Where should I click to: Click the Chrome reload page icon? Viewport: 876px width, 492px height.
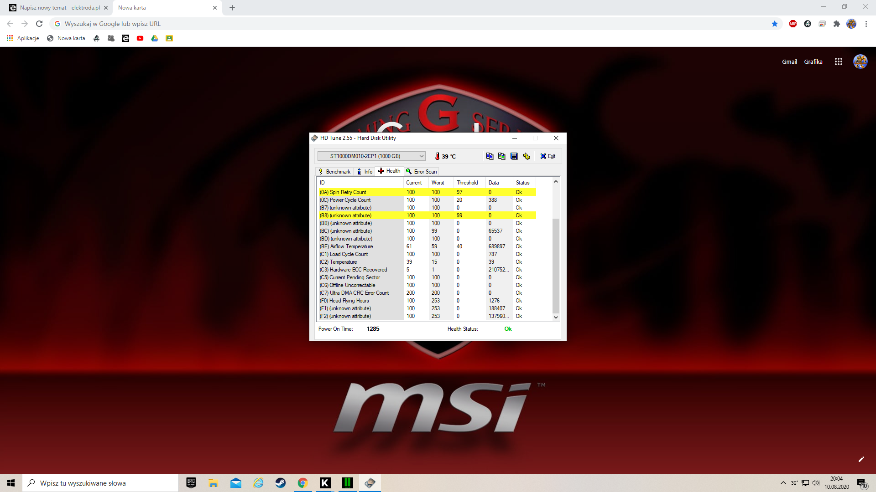(x=39, y=24)
